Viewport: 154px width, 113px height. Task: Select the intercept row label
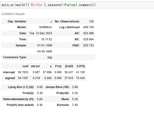point(9,72)
